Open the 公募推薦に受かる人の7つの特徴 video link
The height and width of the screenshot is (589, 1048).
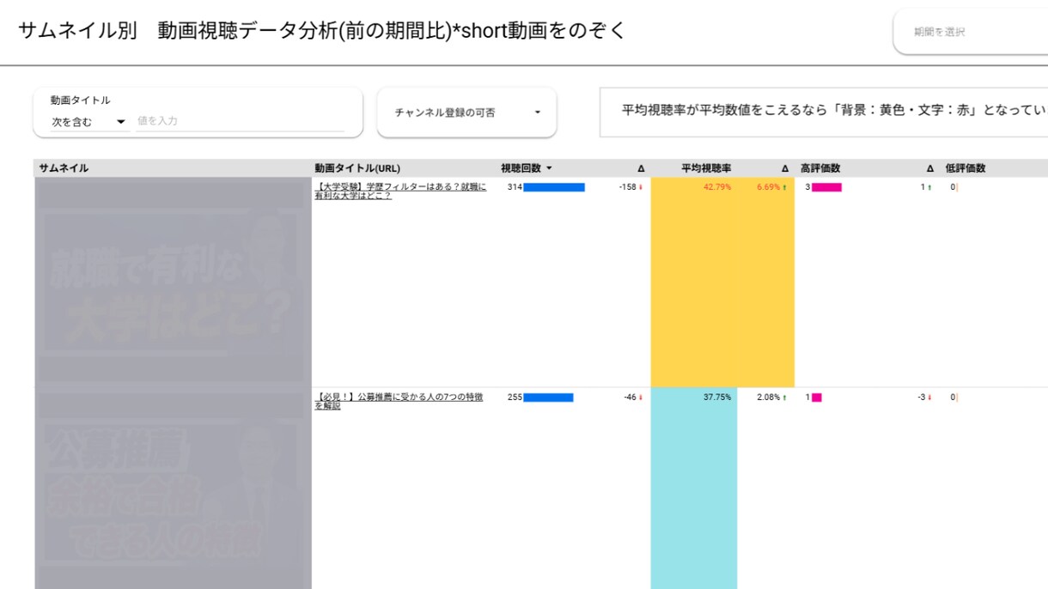399,402
